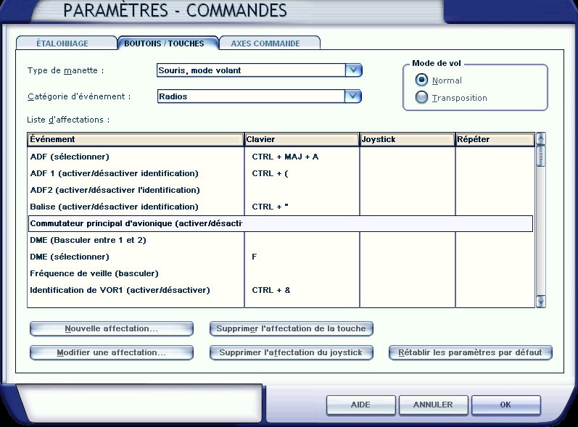Select the Transposition flight mode radio button
The width and height of the screenshot is (578, 427).
tap(421, 97)
